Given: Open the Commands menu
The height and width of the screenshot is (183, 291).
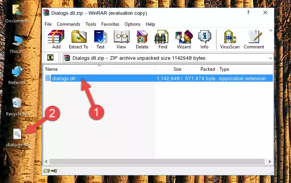Looking at the screenshot, I should coord(68,24).
